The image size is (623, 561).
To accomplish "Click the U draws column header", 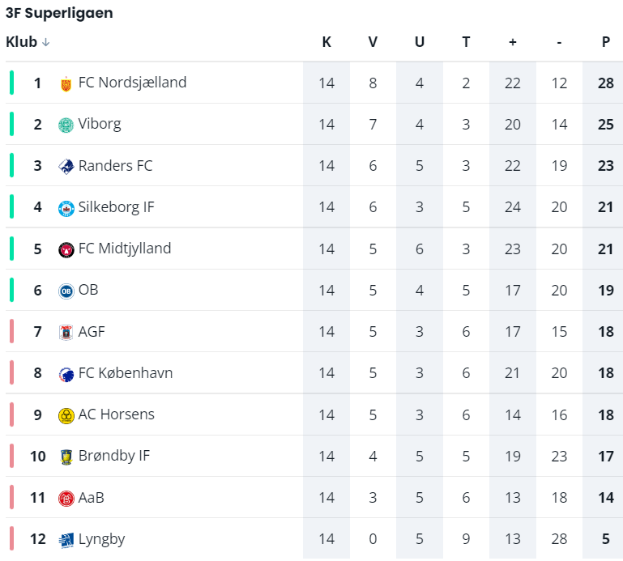I will (420, 42).
